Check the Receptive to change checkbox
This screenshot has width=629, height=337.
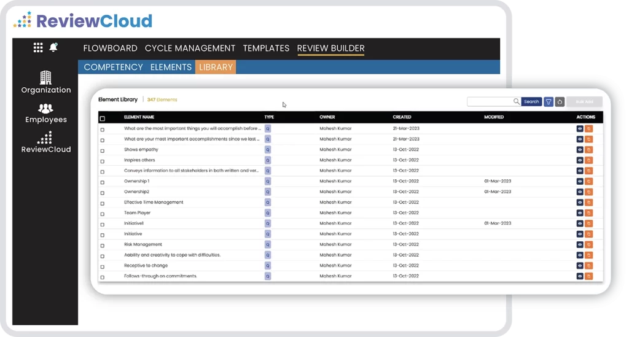(103, 266)
